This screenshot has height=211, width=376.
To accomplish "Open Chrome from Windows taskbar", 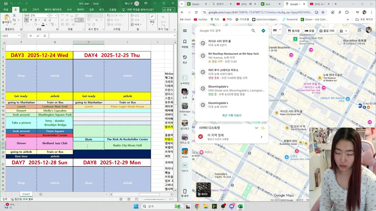I will click(197, 207).
